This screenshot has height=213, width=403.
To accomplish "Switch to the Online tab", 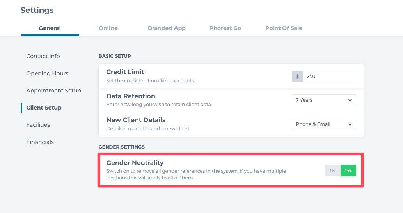I will point(108,28).
